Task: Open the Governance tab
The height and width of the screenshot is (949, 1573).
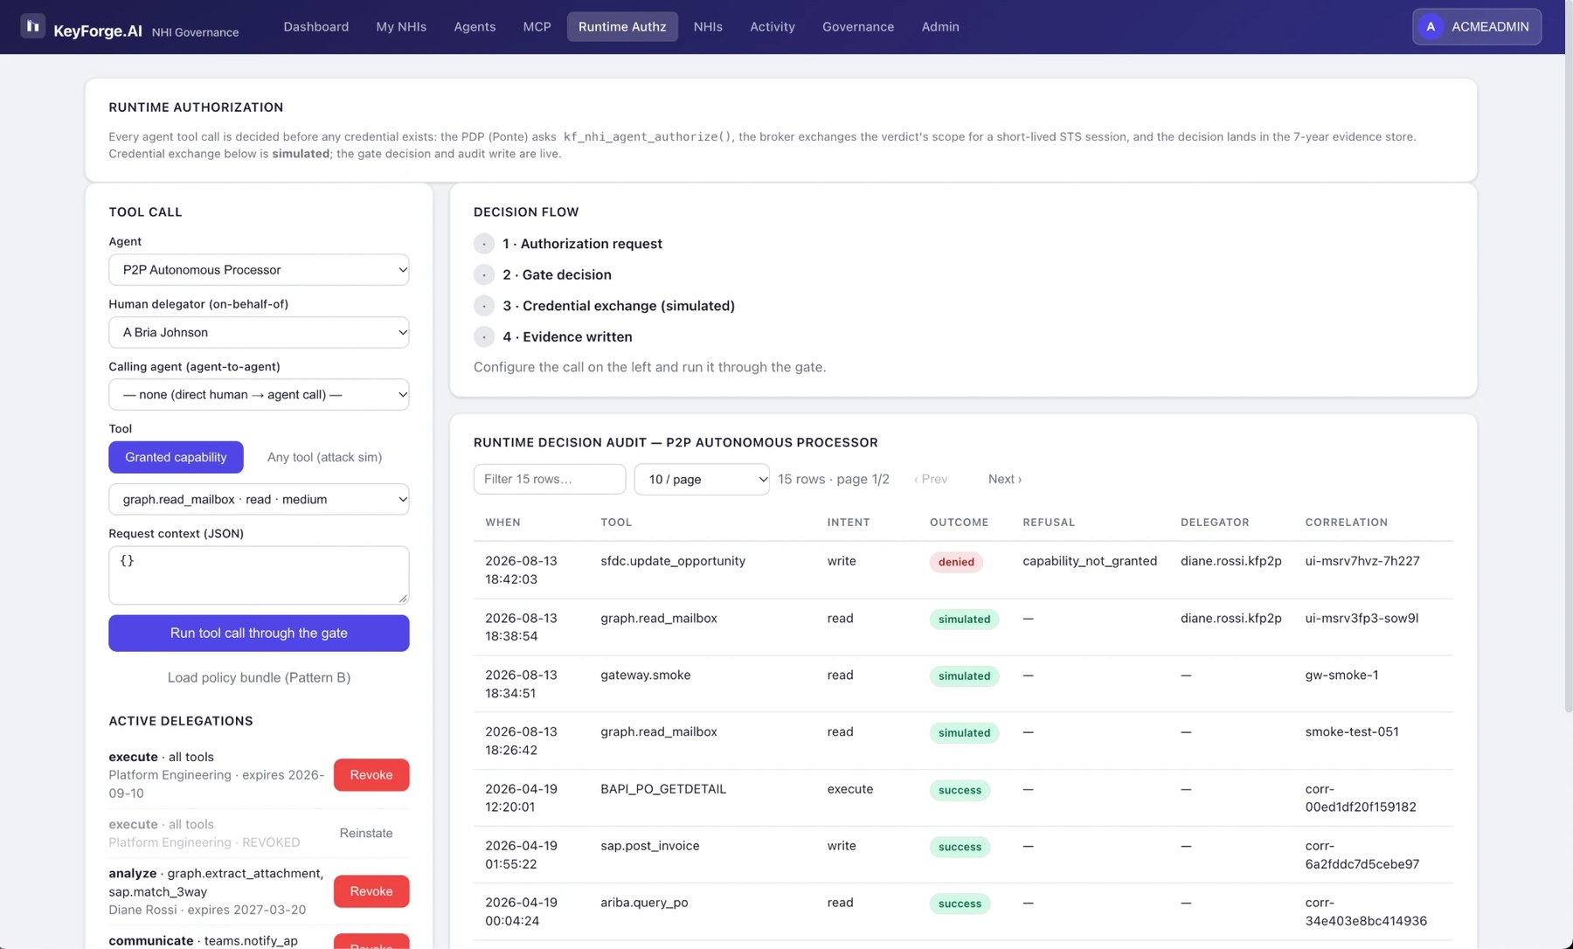Action: point(858,26)
